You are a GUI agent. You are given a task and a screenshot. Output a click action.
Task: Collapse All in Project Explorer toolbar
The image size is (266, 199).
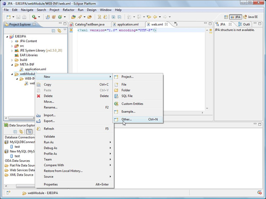point(53,31)
